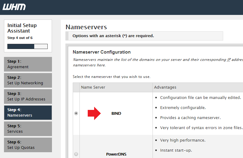The height and width of the screenshot is (158, 243).
Task: Select Step 4: Nameservers in sidebar
Action: tap(28, 113)
